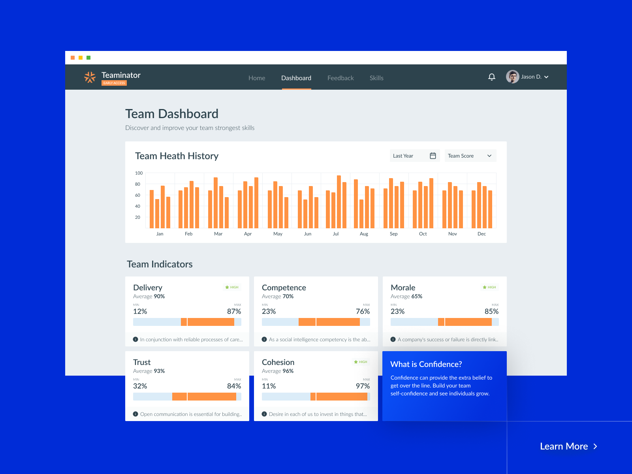Click the HIGH star badge on Delivery
The image size is (632, 474).
232,287
